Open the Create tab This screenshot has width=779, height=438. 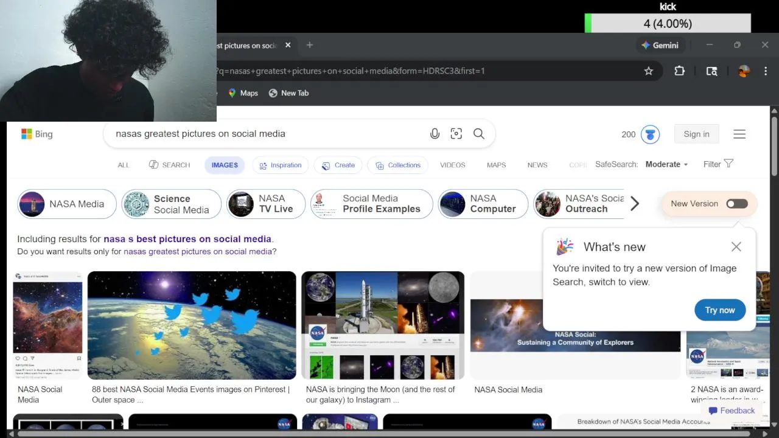338,165
